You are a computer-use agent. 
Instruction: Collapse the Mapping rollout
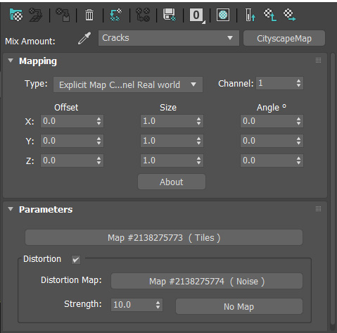pyautogui.click(x=11, y=61)
